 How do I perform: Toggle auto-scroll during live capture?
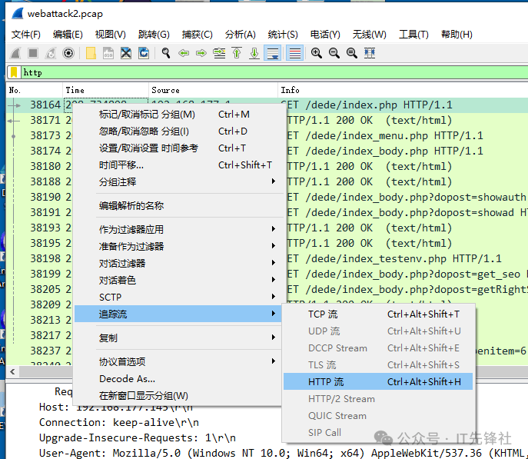coord(272,53)
